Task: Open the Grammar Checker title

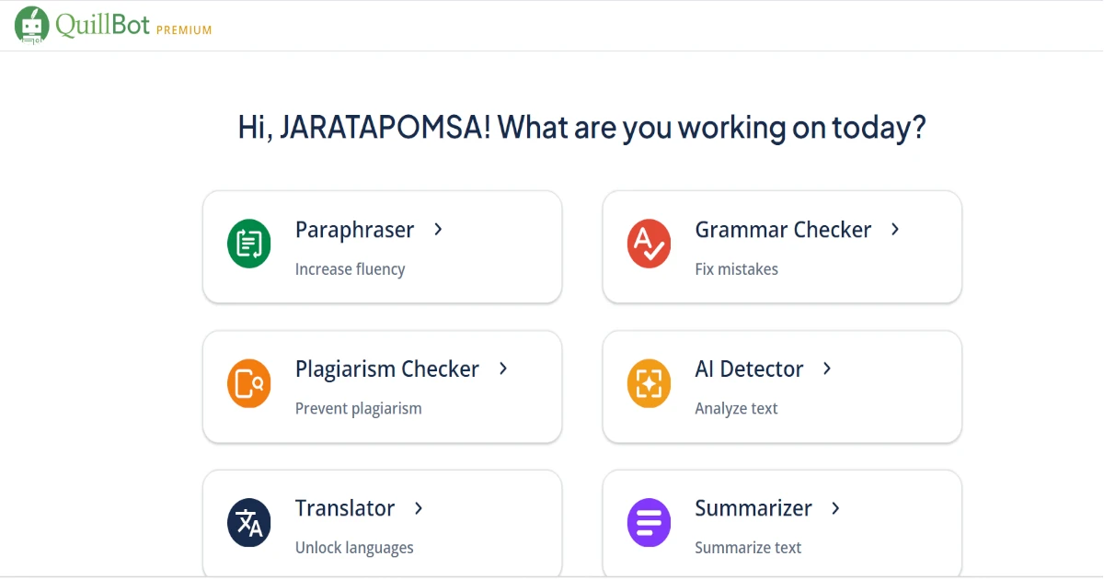Action: (x=783, y=230)
